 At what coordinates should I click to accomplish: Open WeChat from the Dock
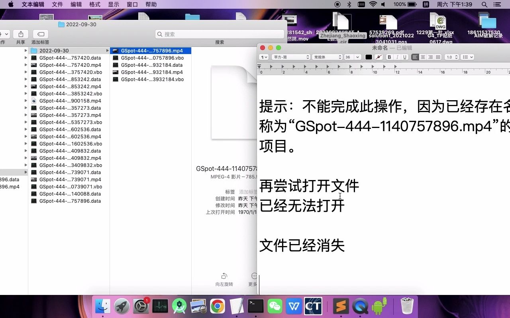(x=275, y=306)
